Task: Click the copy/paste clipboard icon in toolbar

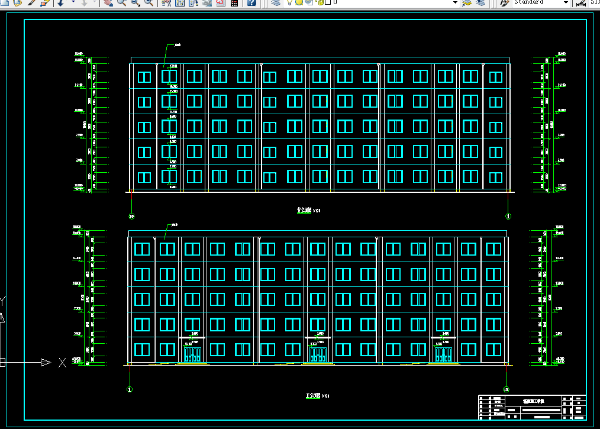Action: [18, 3]
